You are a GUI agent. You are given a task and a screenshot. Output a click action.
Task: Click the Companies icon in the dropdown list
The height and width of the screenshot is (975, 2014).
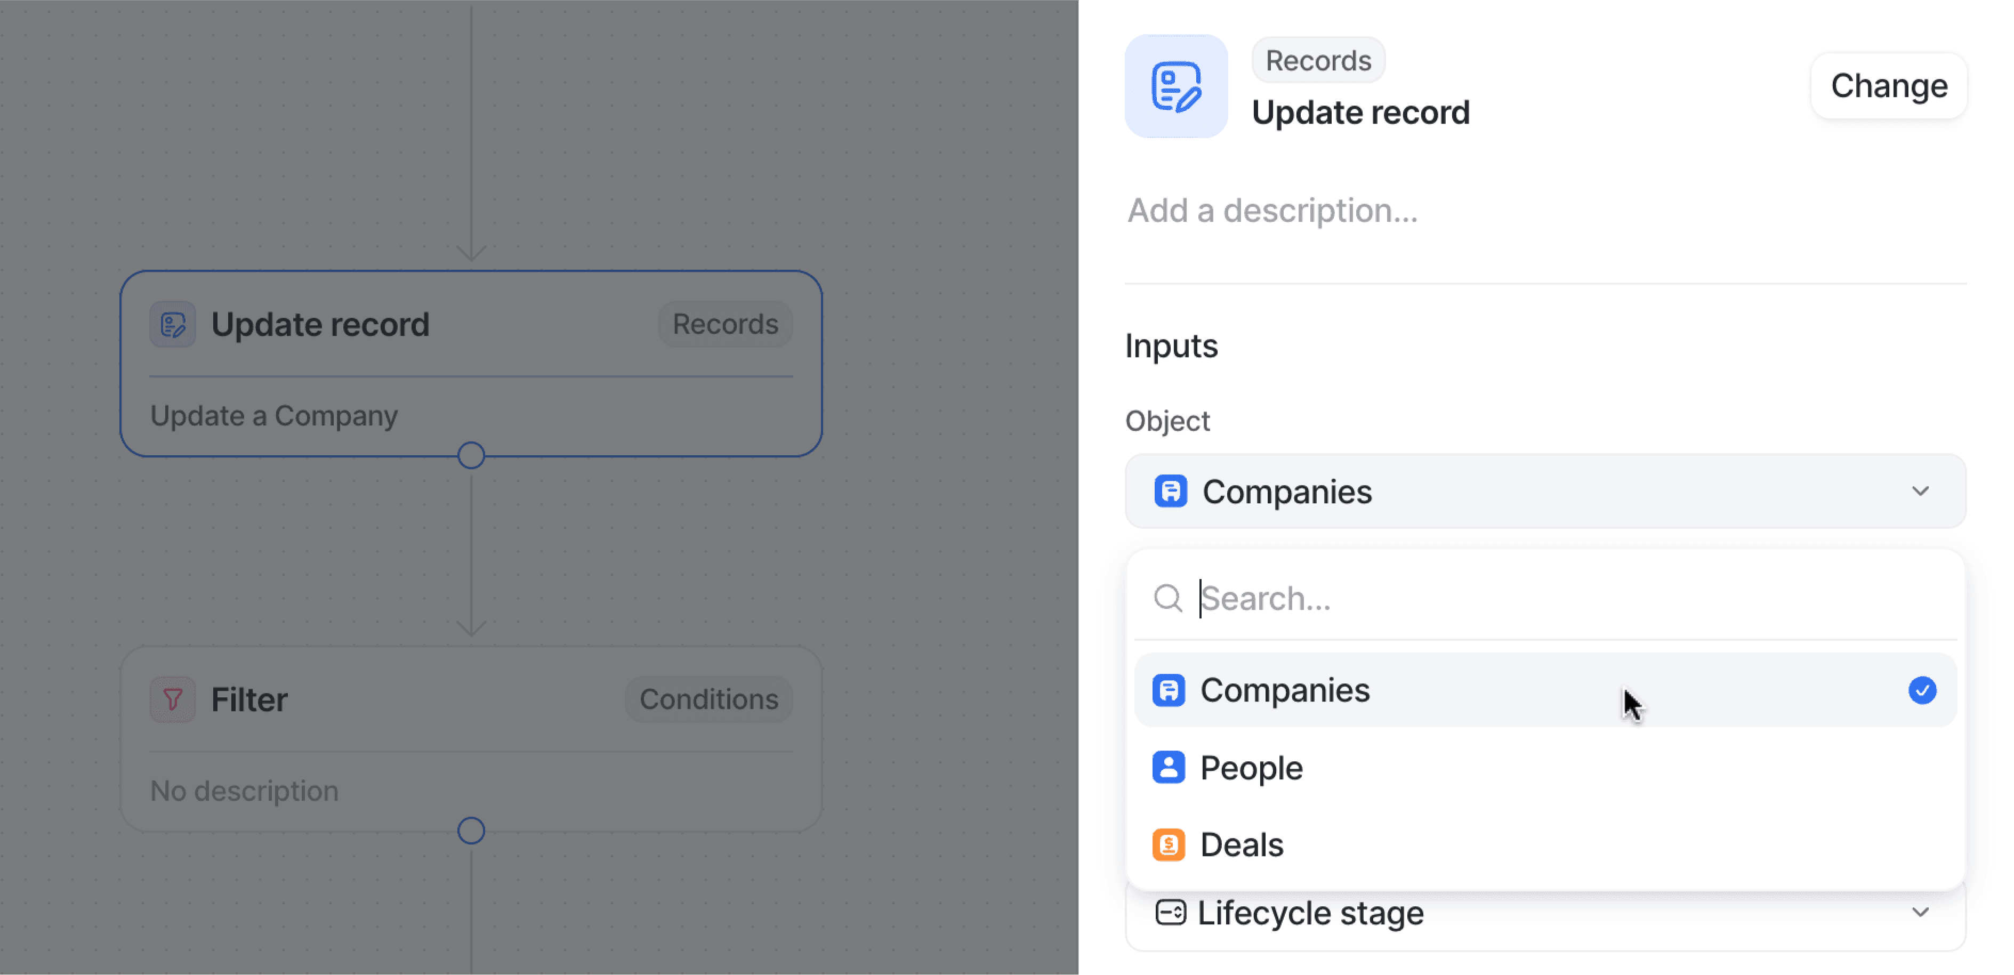pos(1169,690)
